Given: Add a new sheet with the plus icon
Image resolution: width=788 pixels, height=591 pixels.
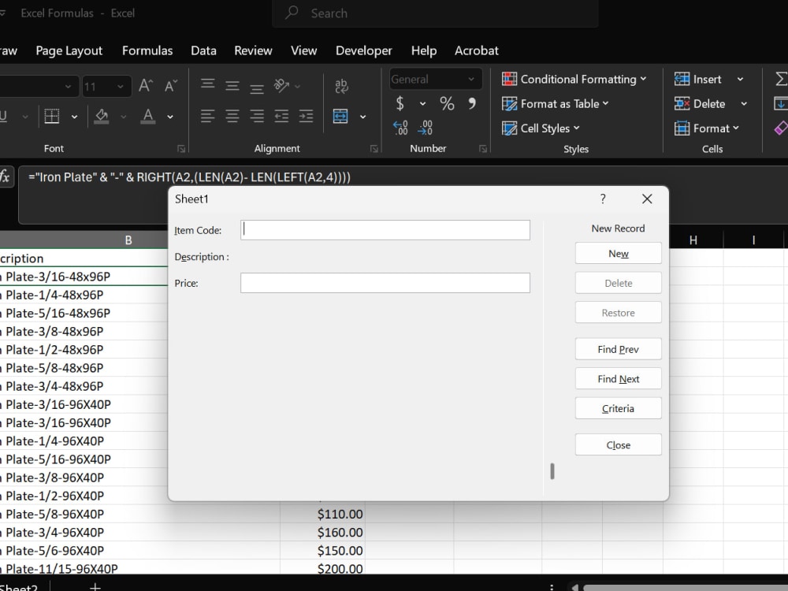Looking at the screenshot, I should point(95,586).
